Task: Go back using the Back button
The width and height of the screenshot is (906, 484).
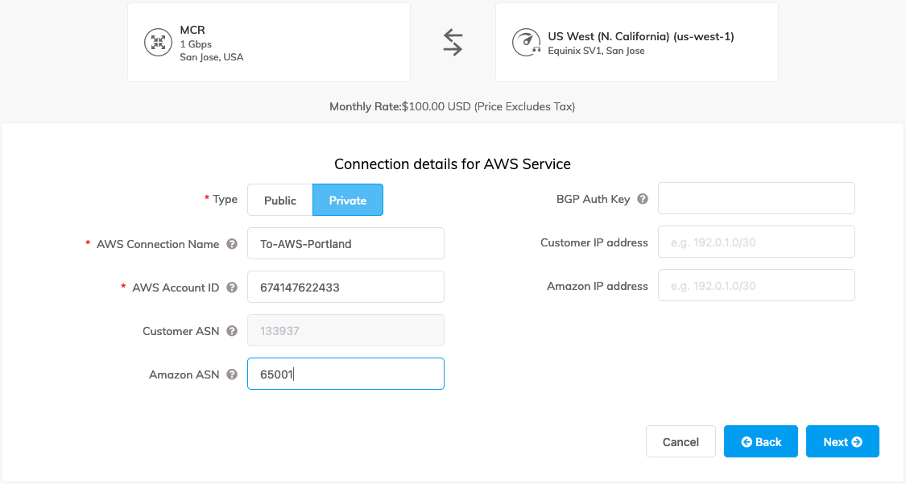Action: click(x=760, y=442)
